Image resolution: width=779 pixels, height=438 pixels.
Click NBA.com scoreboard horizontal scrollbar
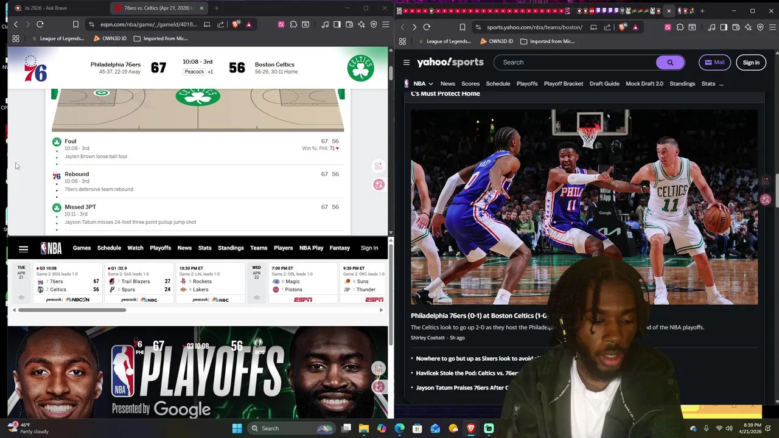(x=72, y=310)
